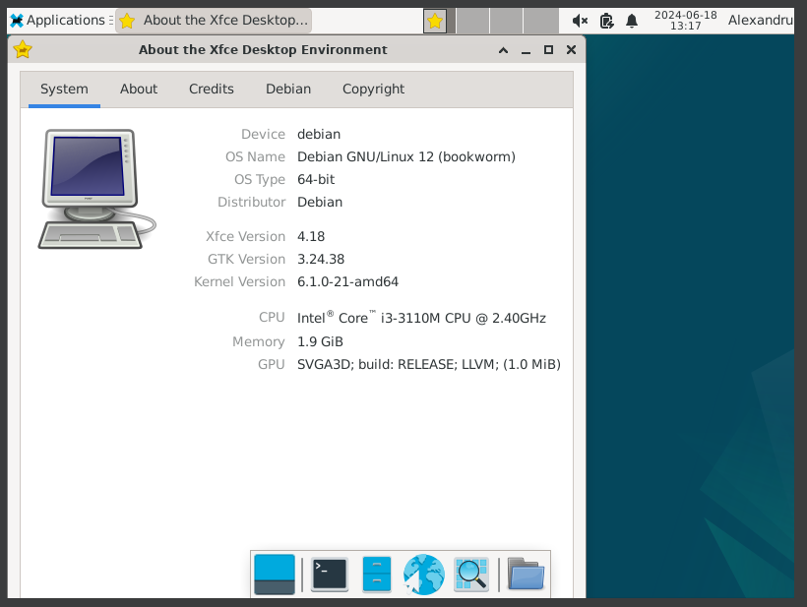This screenshot has height=607, width=807.
Task: Launch Application Finder with the magnifier icon
Action: pyautogui.click(x=470, y=575)
